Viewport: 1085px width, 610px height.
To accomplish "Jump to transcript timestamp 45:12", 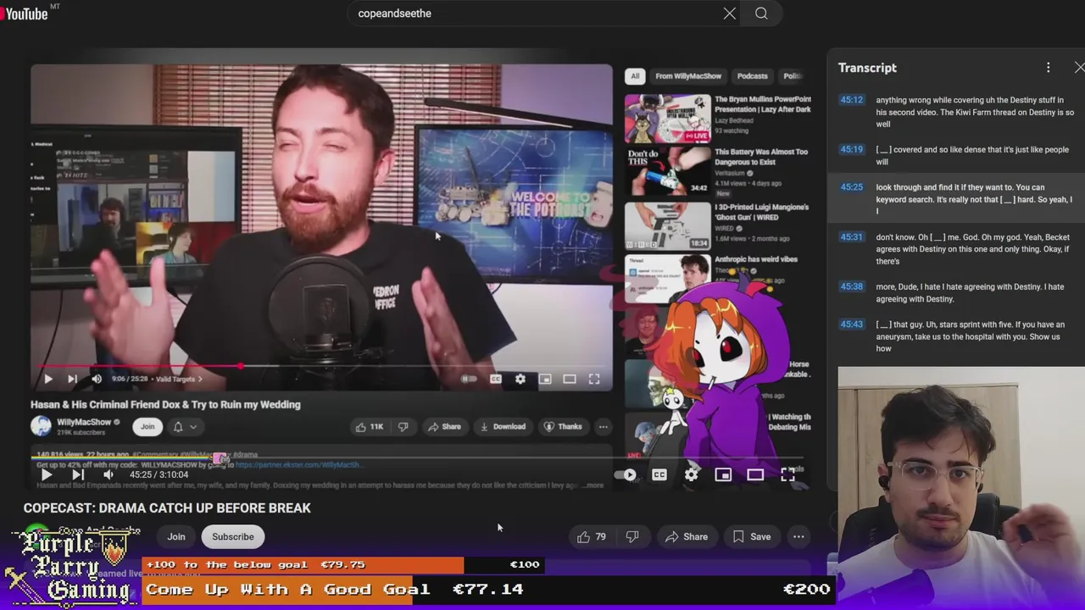I will coord(851,100).
